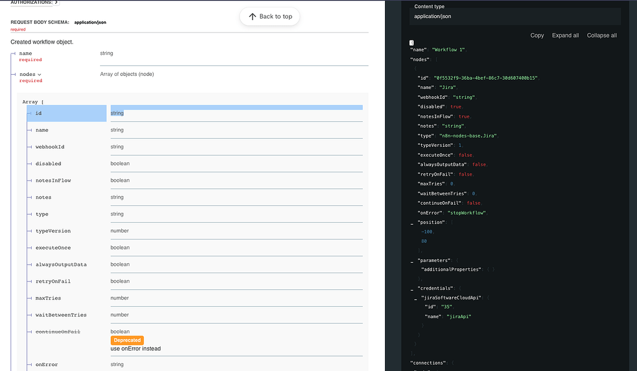Select the typeVersion schema field
This screenshot has width=637, height=371.
(52, 230)
